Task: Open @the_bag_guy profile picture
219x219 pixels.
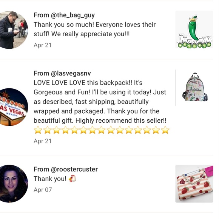Action: coord(14,30)
